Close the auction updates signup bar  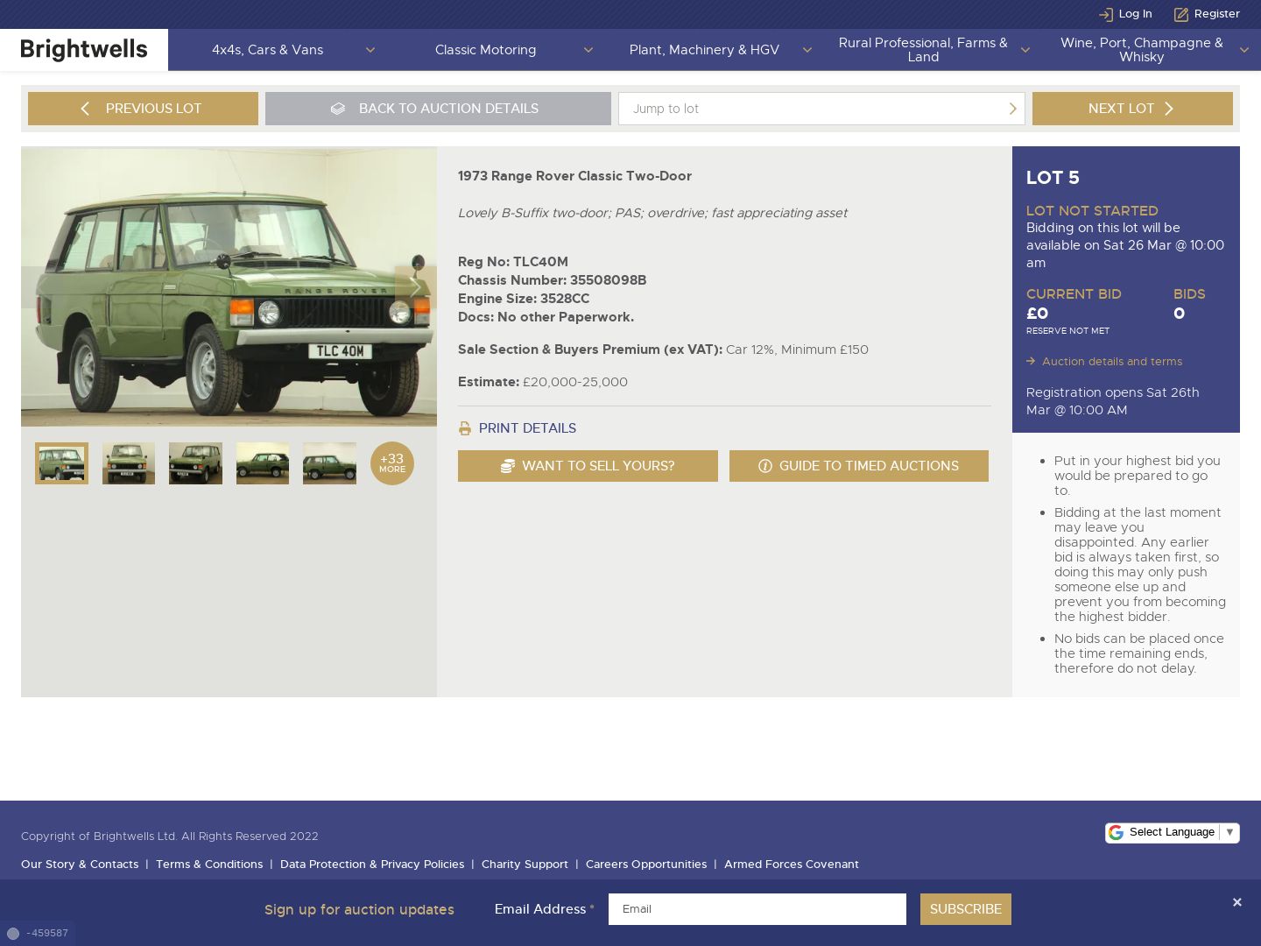tap(1236, 902)
